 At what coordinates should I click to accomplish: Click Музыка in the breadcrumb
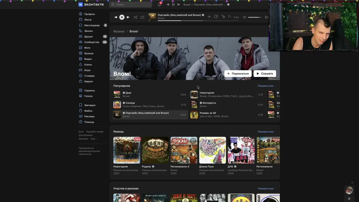point(119,31)
